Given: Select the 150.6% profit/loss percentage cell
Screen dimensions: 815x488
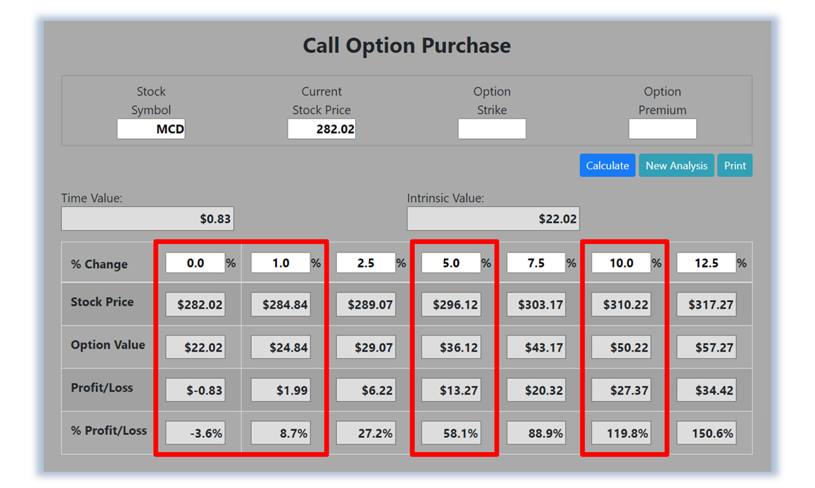Looking at the screenshot, I should click(x=706, y=433).
